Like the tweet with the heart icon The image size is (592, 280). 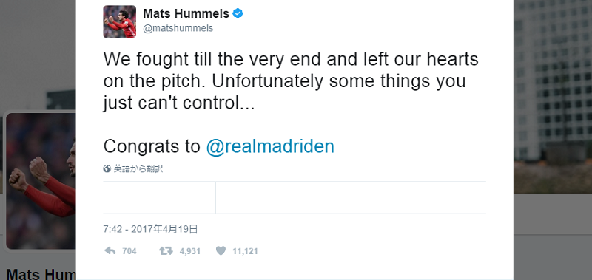tap(221, 251)
